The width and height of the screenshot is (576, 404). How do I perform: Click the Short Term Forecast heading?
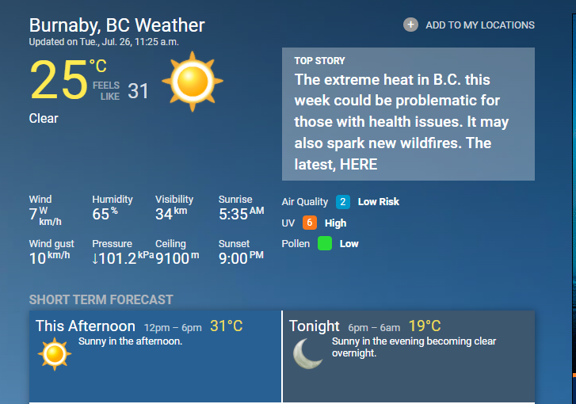click(101, 299)
